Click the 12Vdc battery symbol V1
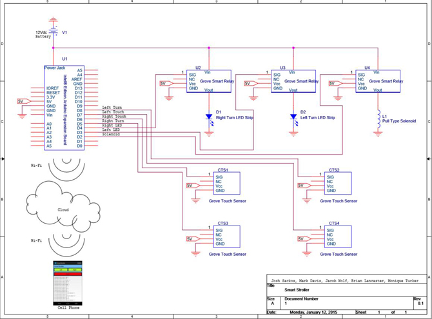The image size is (432, 319). (53, 32)
